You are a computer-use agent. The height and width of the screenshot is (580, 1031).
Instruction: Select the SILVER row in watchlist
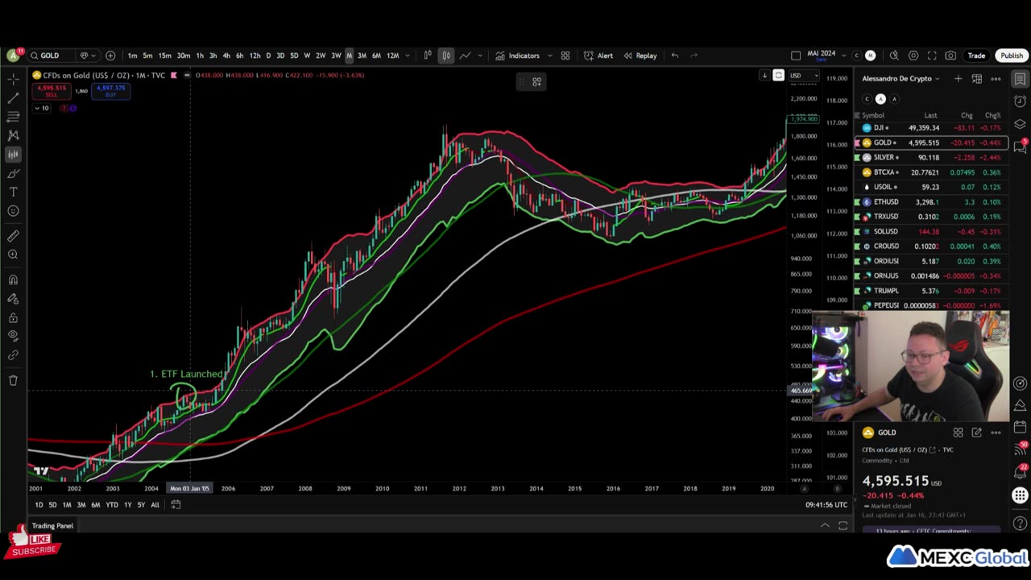click(x=931, y=158)
